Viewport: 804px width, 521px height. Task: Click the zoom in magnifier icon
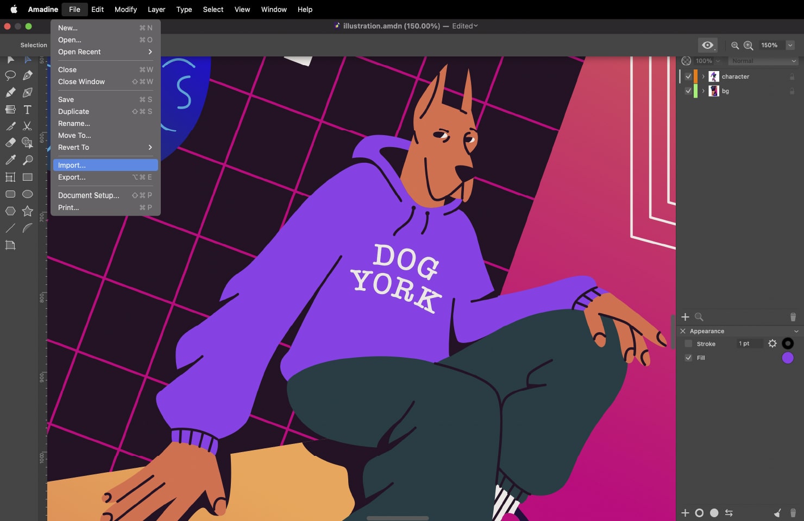(749, 46)
